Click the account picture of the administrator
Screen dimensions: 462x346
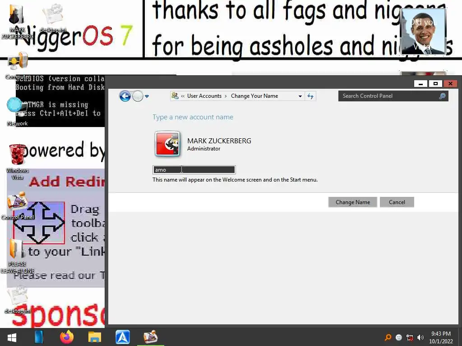(168, 144)
